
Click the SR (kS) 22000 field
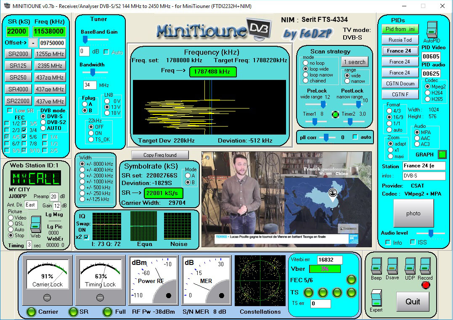click(17, 31)
